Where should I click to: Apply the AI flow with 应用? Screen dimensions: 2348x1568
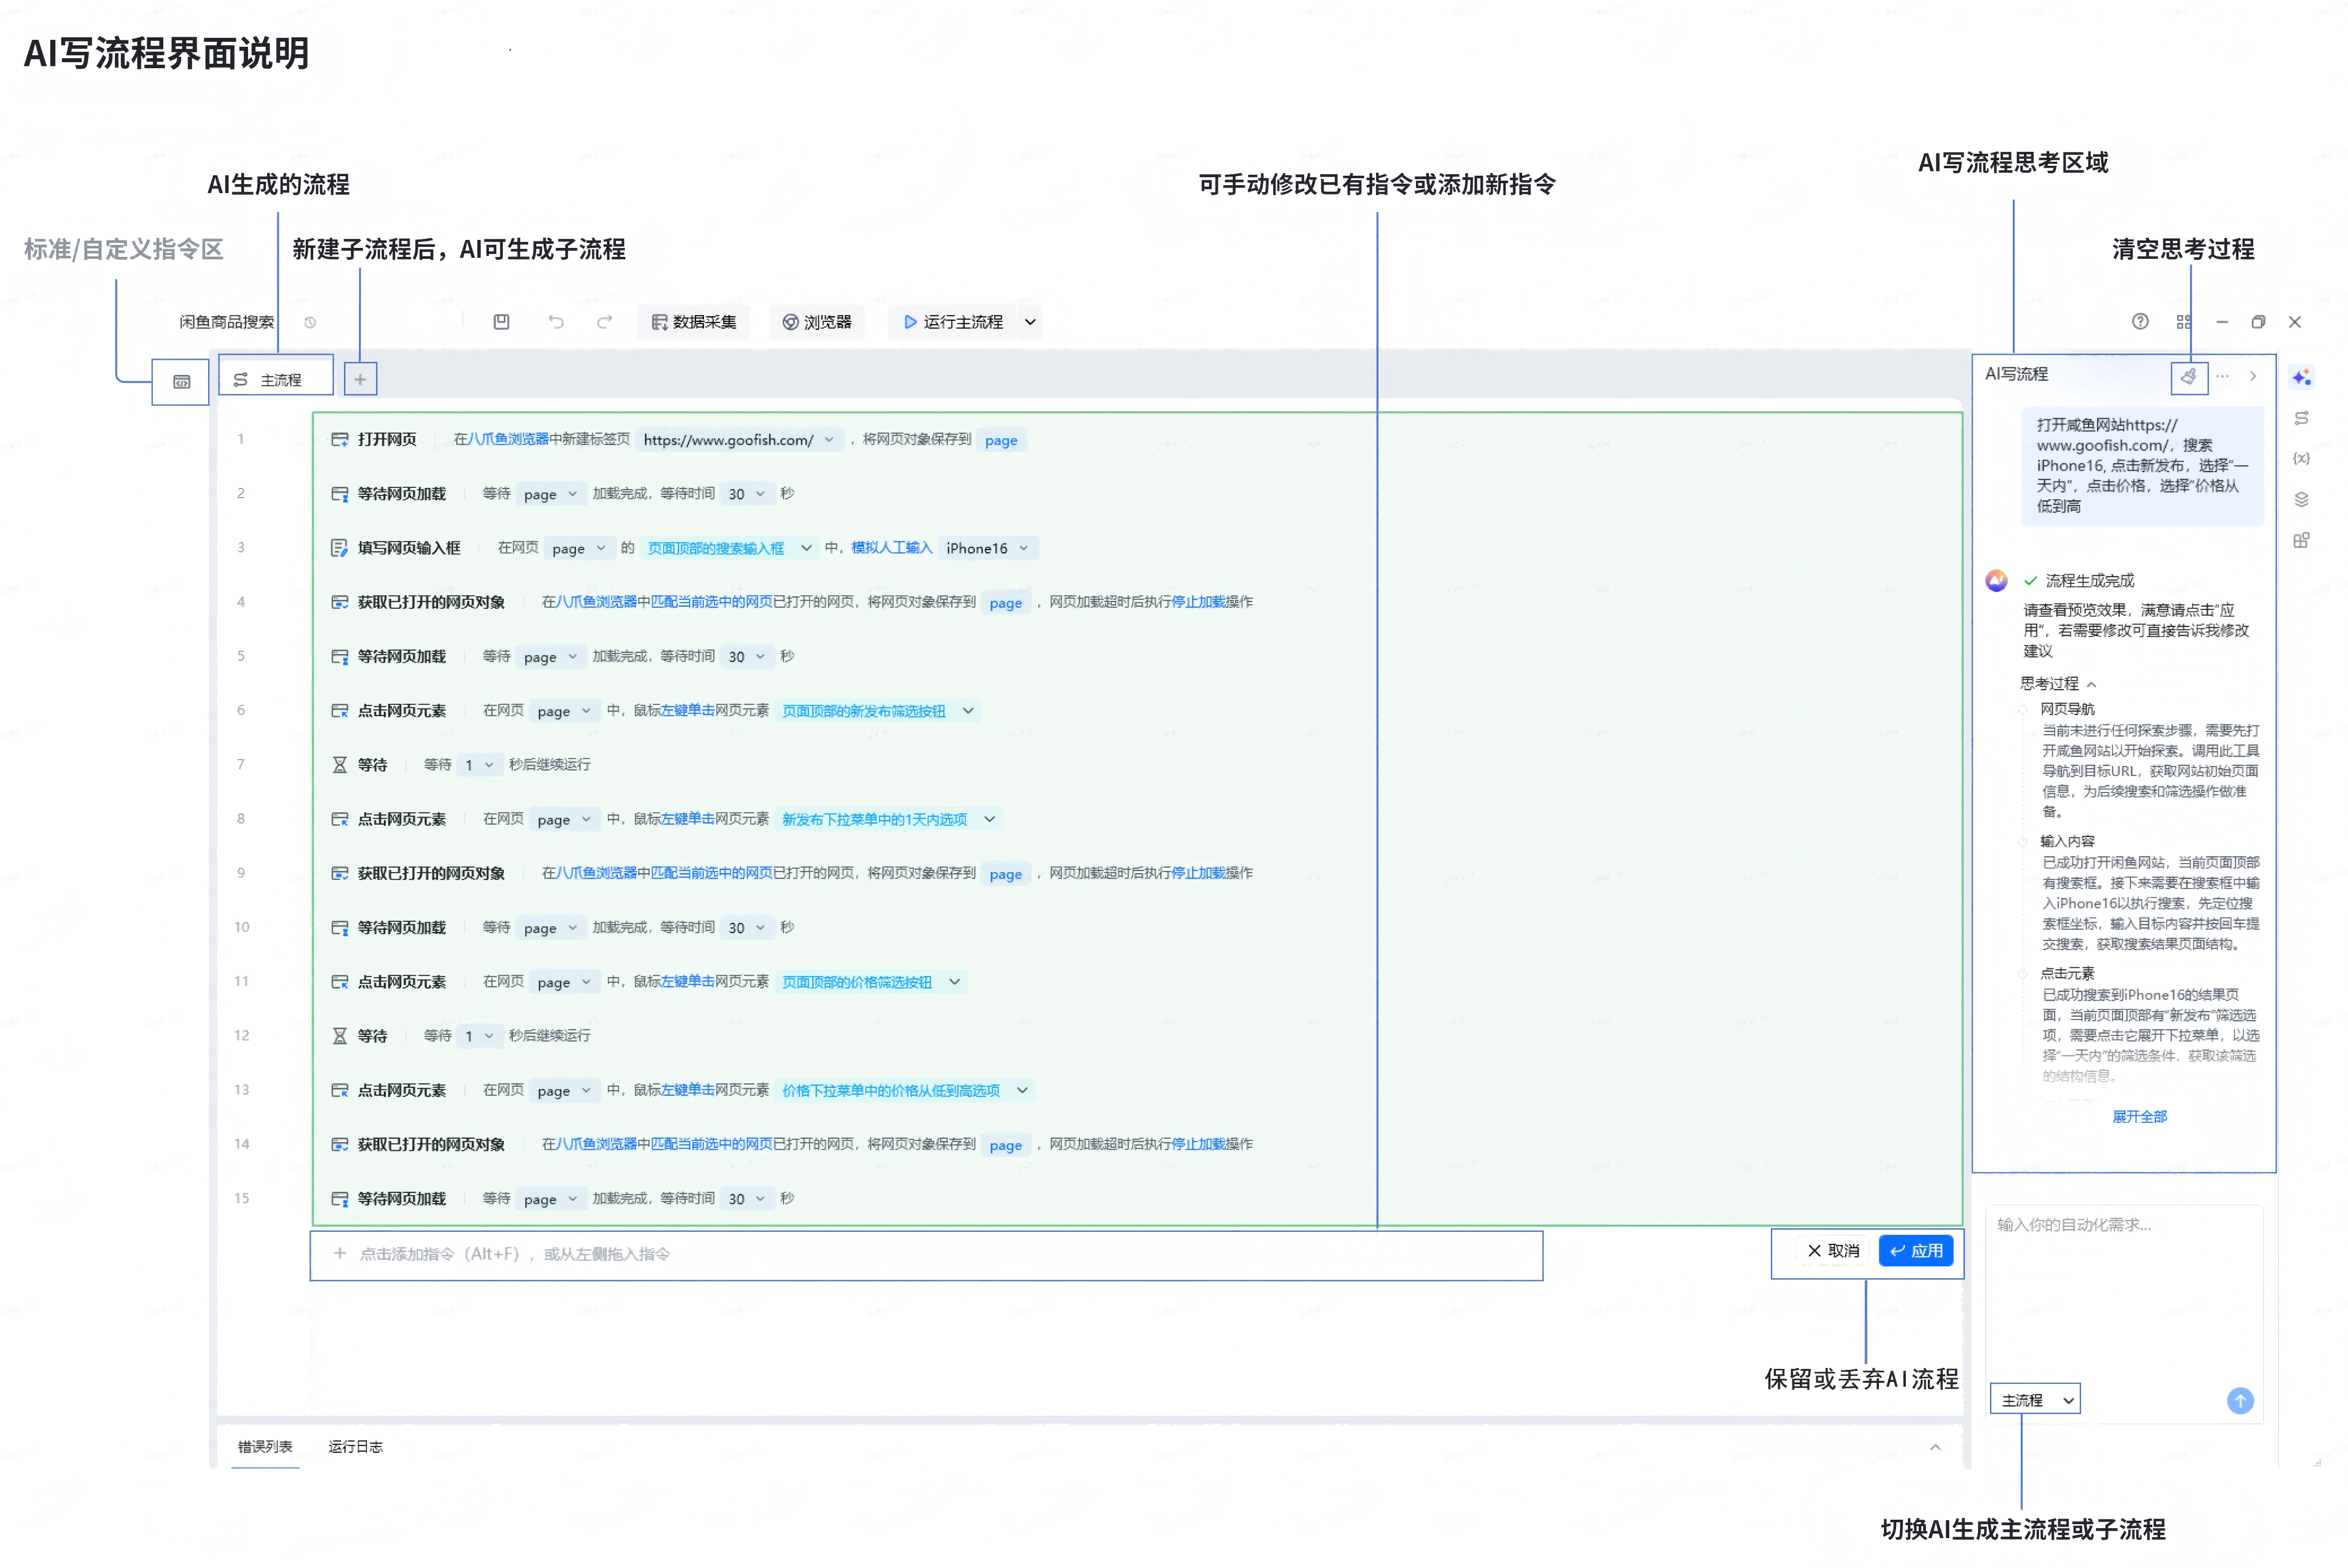coord(1916,1251)
